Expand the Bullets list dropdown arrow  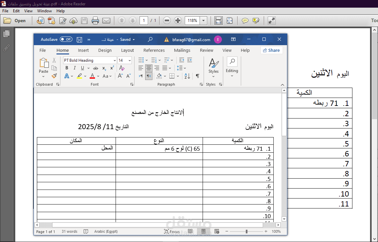[x=146, y=60]
